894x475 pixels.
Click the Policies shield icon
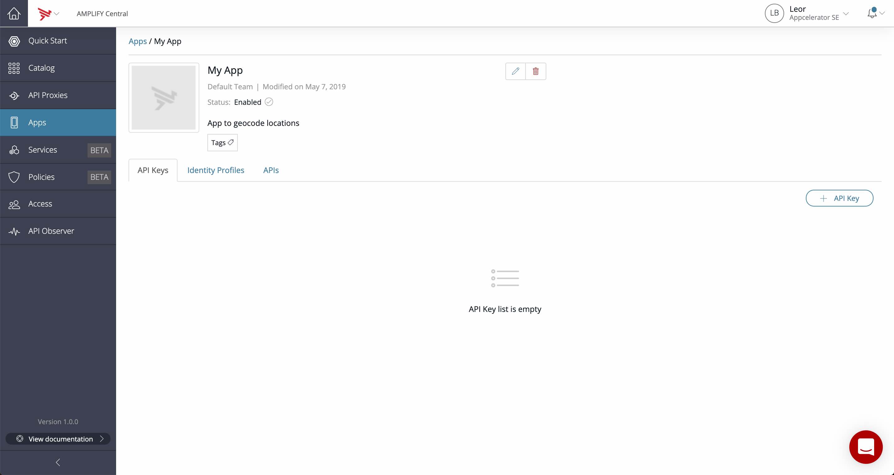coord(14,177)
